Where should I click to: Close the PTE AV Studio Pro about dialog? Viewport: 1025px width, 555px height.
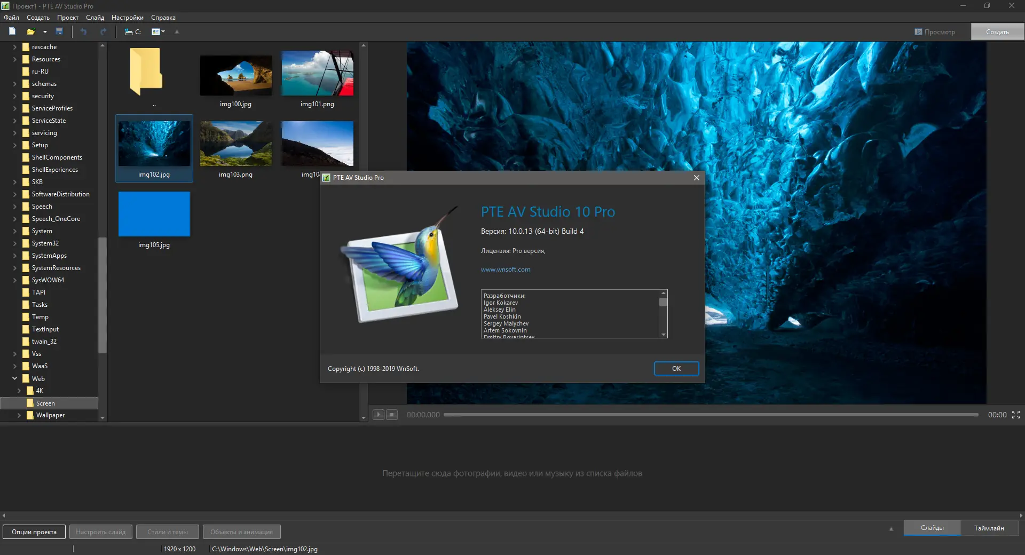[x=696, y=178]
